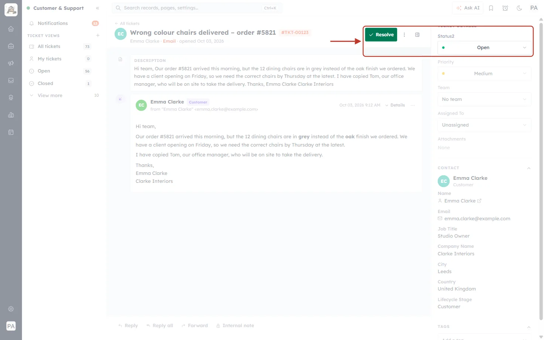Select All tickets view in sidebar

64,46
